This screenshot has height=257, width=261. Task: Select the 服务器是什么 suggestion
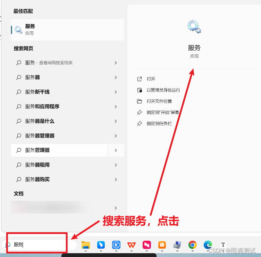[59, 121]
